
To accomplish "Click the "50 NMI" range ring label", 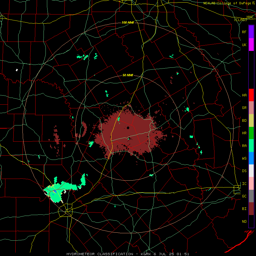I will (x=128, y=75).
